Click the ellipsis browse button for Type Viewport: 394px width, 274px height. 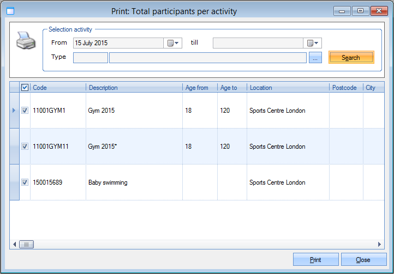click(315, 58)
